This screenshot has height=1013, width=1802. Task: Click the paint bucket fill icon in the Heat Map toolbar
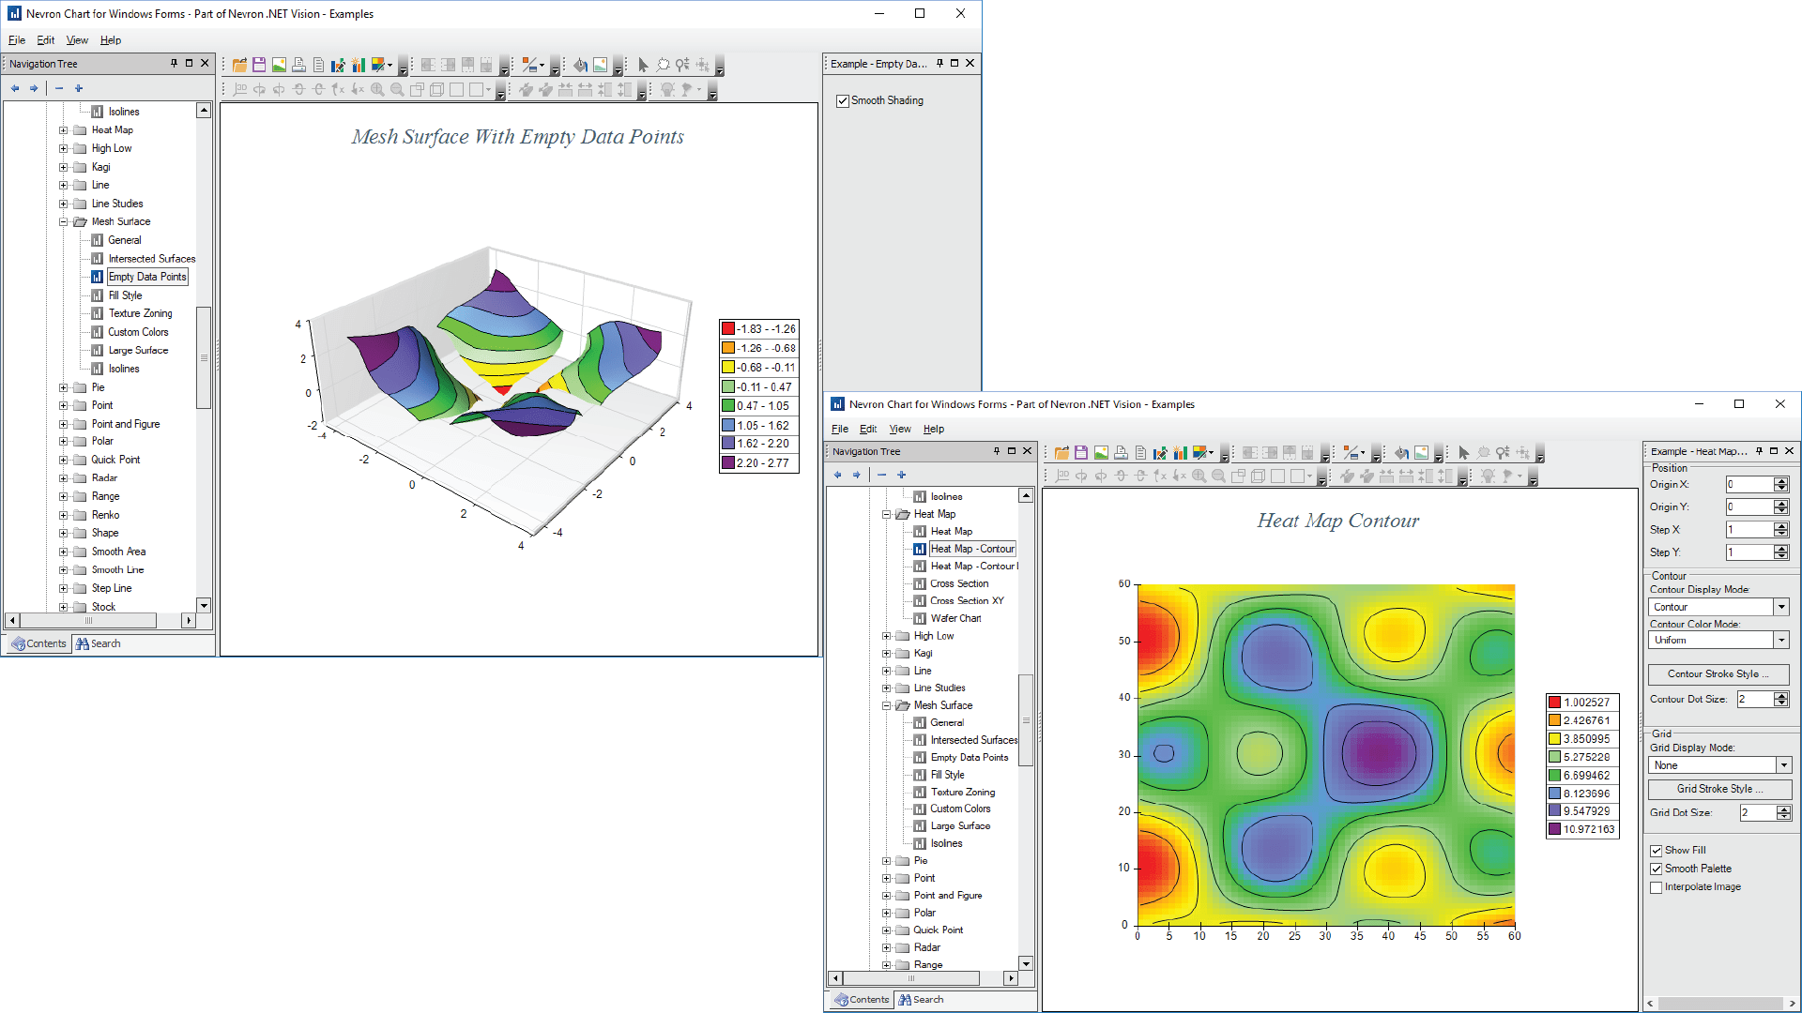point(1401,452)
